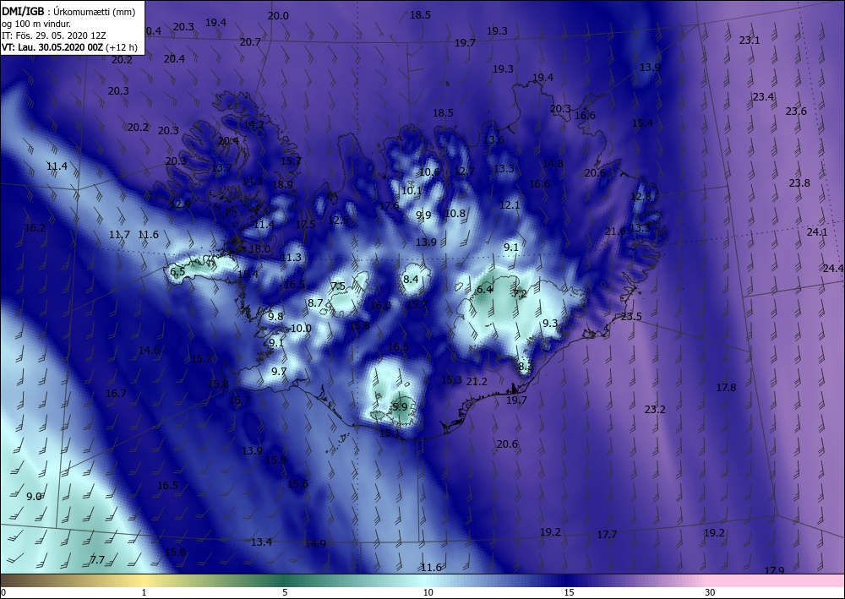Click the 5.9 value label
This screenshot has height=599, width=845.
(400, 407)
